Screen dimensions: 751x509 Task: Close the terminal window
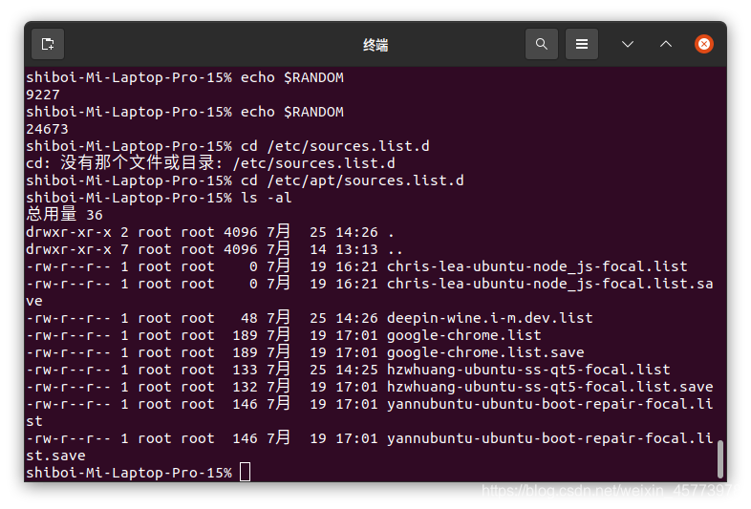[704, 44]
